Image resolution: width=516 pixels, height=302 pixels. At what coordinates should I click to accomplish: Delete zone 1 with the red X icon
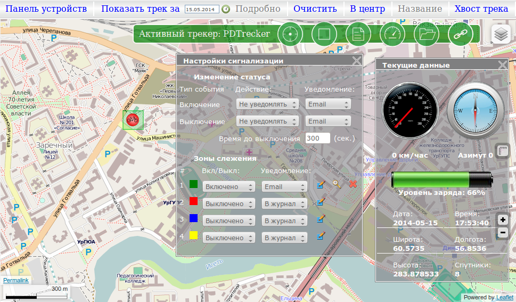(x=353, y=184)
